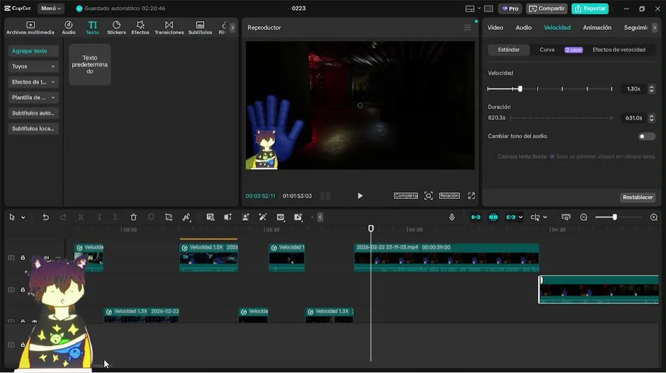Image resolution: width=666 pixels, height=373 pixels.
Task: Open the preview axis dropdown
Action: 545,218
